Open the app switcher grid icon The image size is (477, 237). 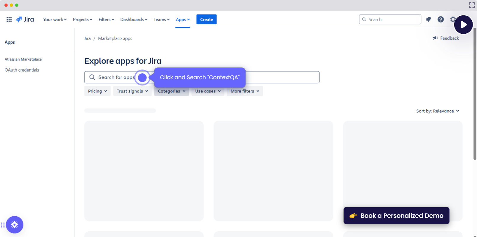pyautogui.click(x=9, y=20)
